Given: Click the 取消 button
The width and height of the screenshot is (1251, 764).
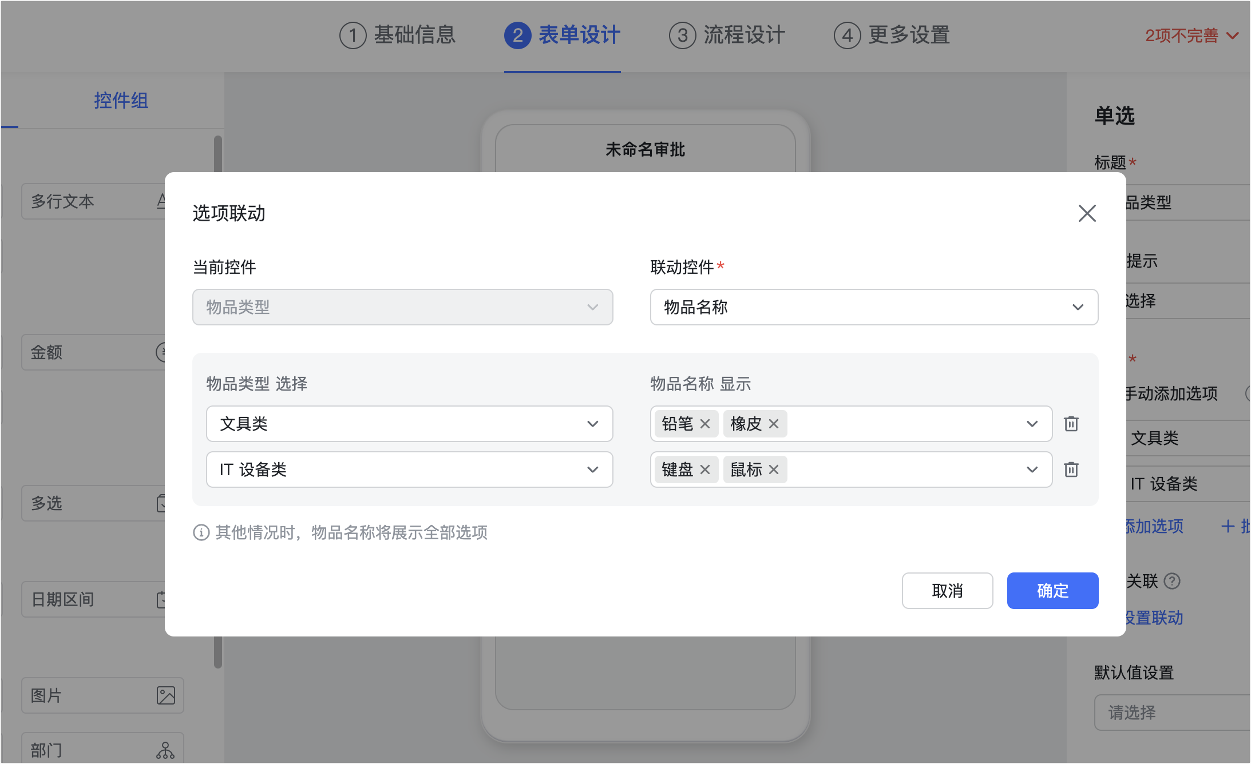Looking at the screenshot, I should (947, 591).
